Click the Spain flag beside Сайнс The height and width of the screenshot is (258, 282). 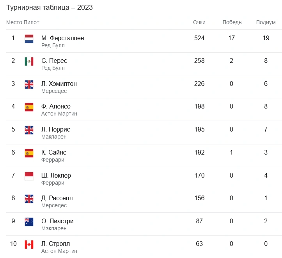[29, 153]
